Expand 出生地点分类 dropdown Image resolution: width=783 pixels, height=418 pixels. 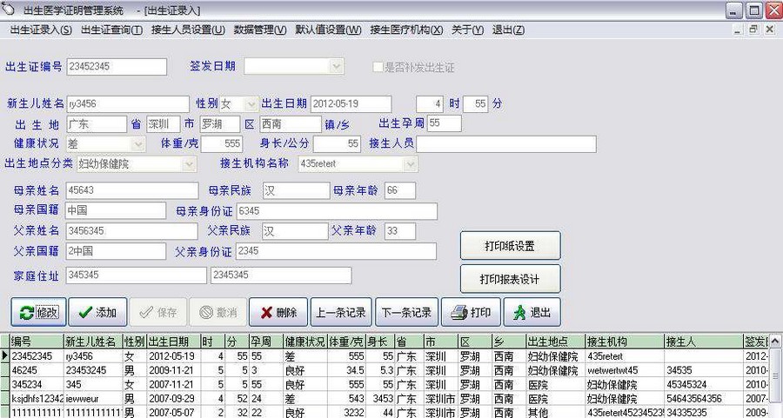coord(189,163)
